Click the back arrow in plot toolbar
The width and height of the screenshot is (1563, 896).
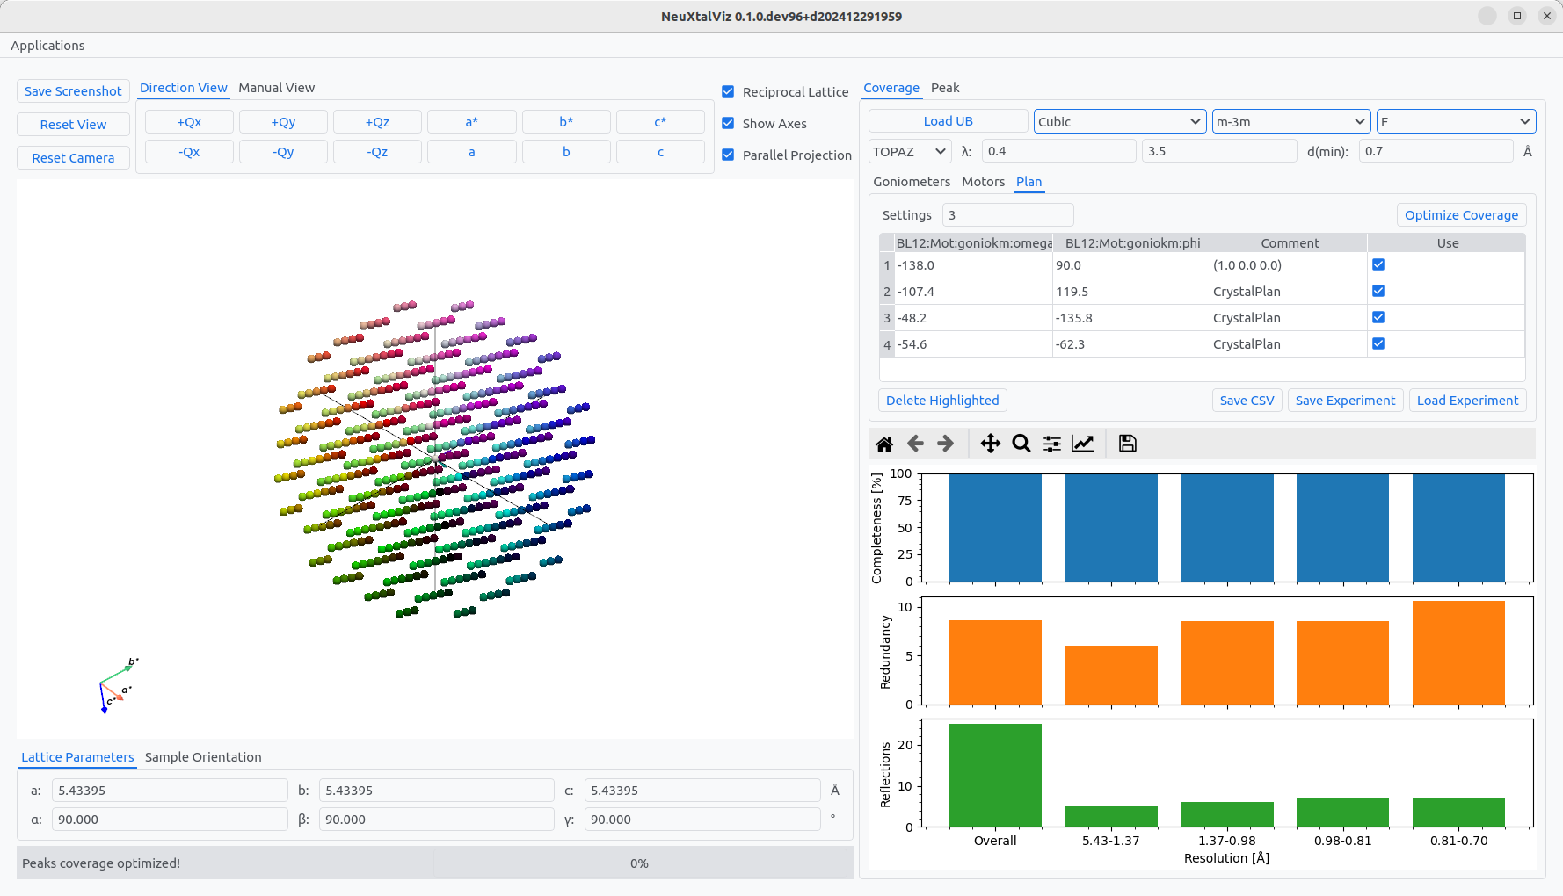tap(915, 444)
